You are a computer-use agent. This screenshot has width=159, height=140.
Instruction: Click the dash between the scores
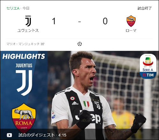point(79,22)
